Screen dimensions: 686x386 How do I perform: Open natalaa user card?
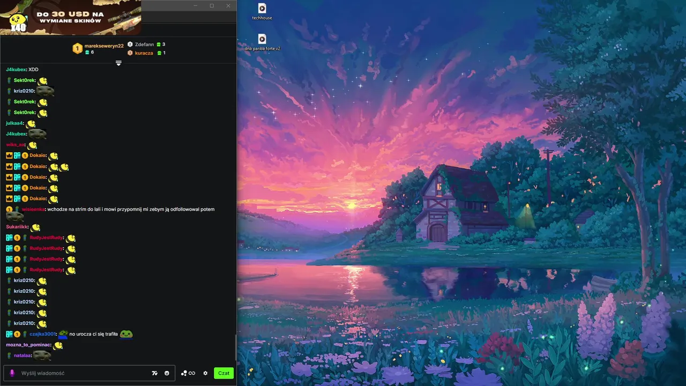23,355
